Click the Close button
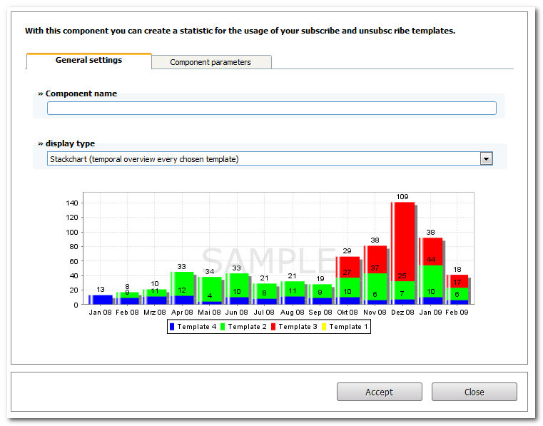543x426 pixels. pyautogui.click(x=474, y=392)
